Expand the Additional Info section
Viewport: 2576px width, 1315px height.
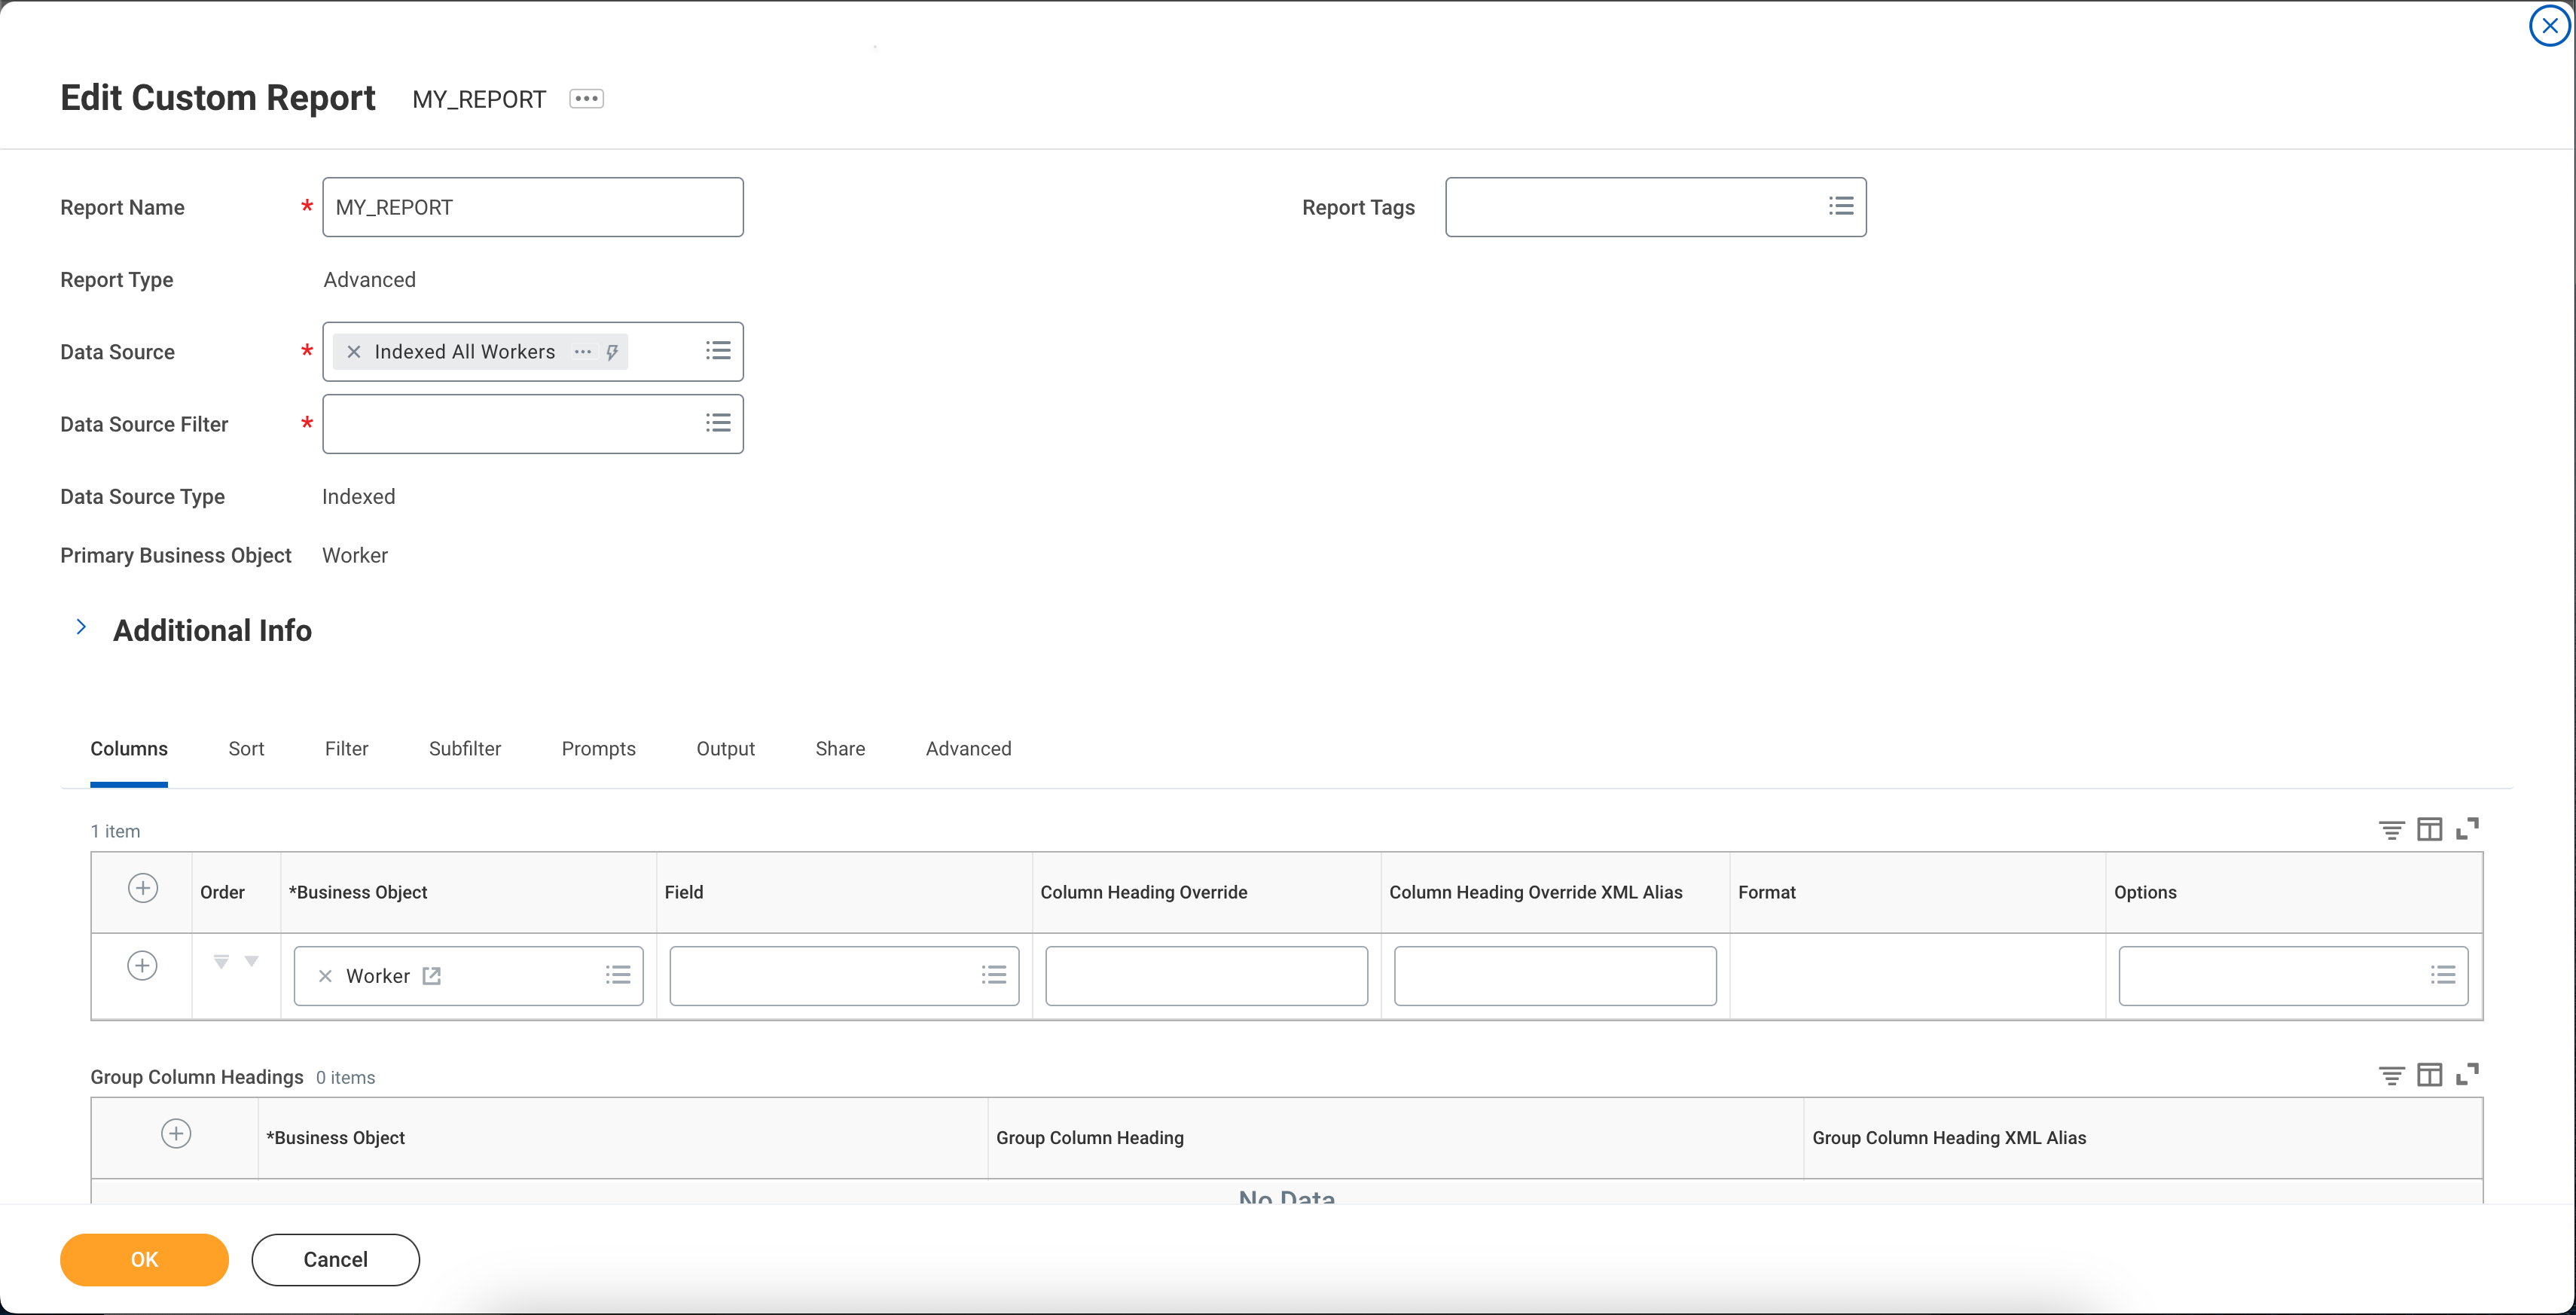point(82,628)
